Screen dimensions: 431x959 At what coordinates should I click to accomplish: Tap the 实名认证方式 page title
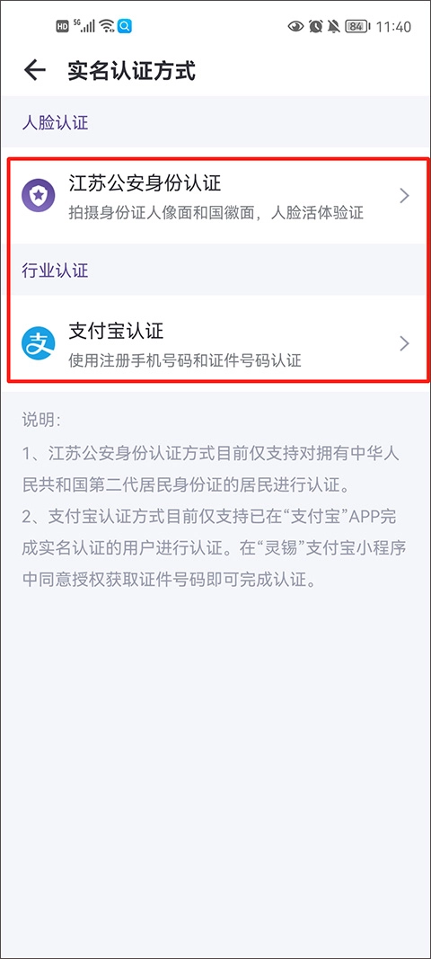131,71
